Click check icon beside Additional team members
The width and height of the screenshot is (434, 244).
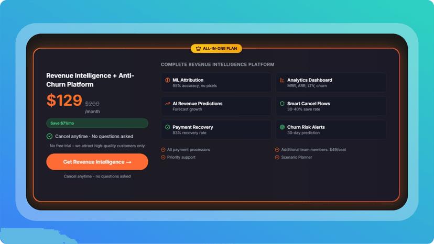coord(277,150)
